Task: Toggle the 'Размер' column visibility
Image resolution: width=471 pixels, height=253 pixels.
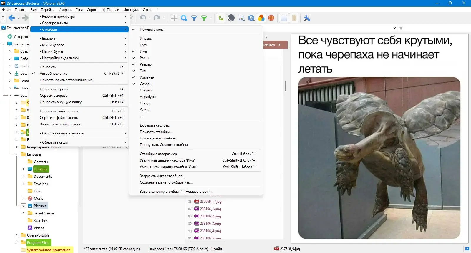Action: click(x=145, y=64)
